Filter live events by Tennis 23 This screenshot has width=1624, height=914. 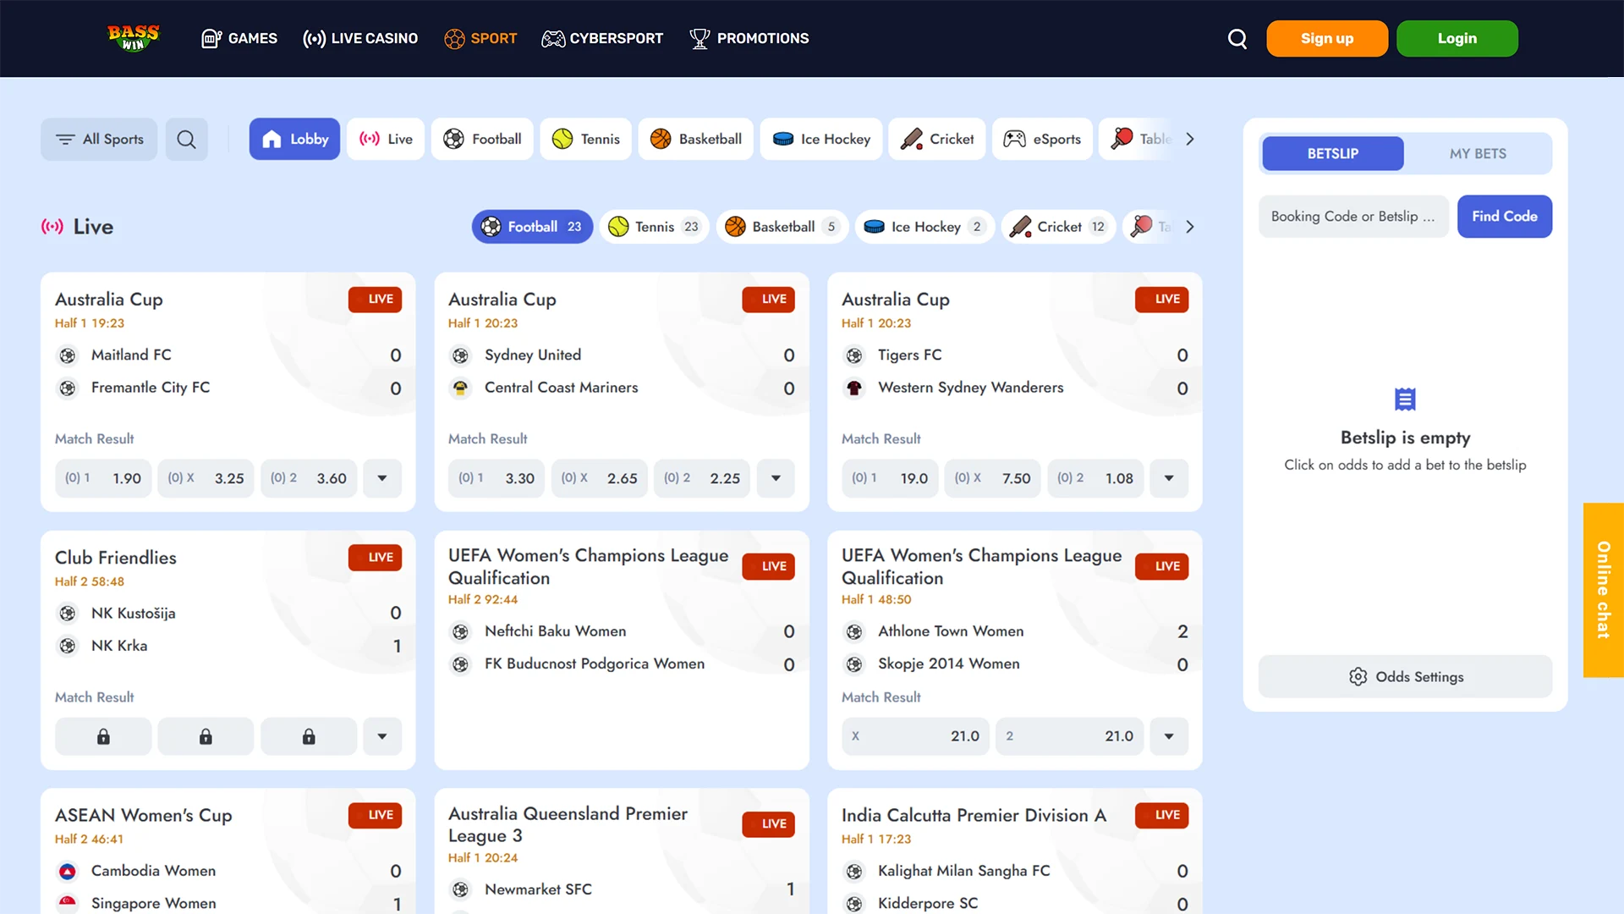654,227
